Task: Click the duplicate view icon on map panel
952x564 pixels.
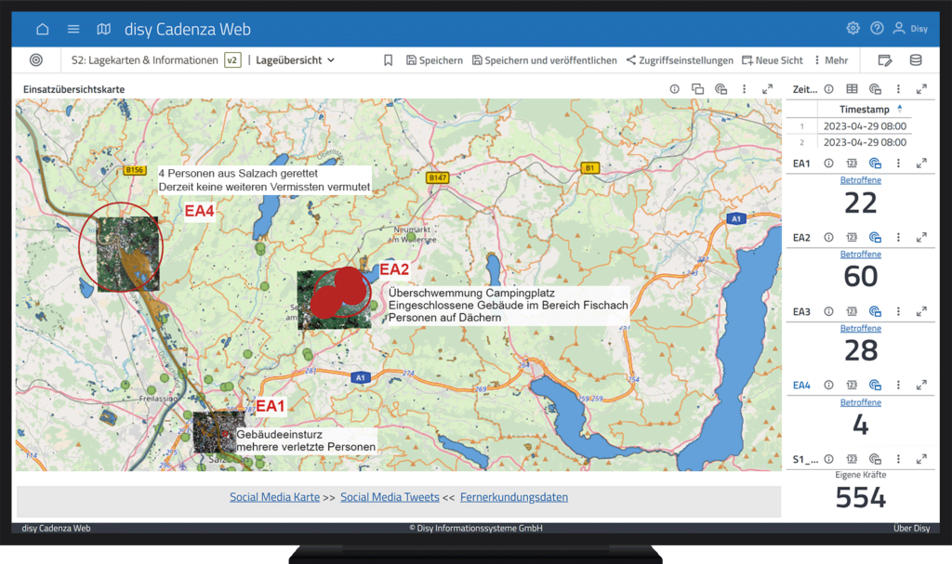Action: (x=697, y=88)
